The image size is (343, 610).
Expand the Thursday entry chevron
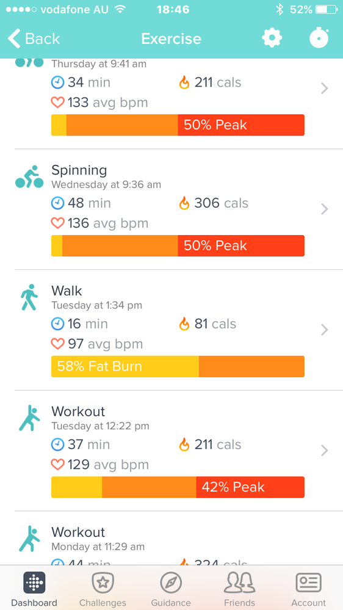(x=324, y=89)
